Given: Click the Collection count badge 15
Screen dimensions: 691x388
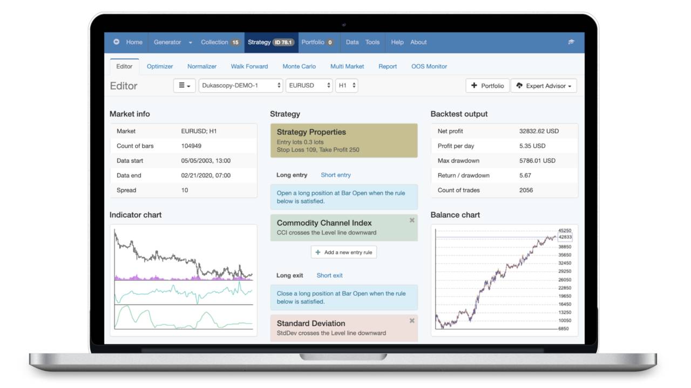Looking at the screenshot, I should (235, 43).
